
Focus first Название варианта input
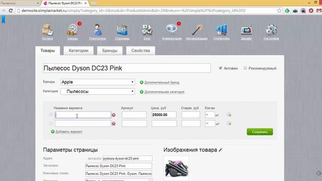click(x=83, y=115)
